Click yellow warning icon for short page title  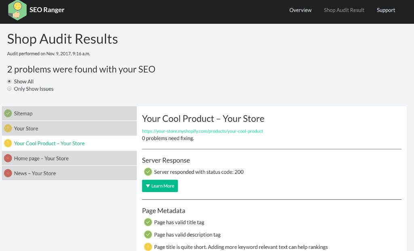[148, 247]
